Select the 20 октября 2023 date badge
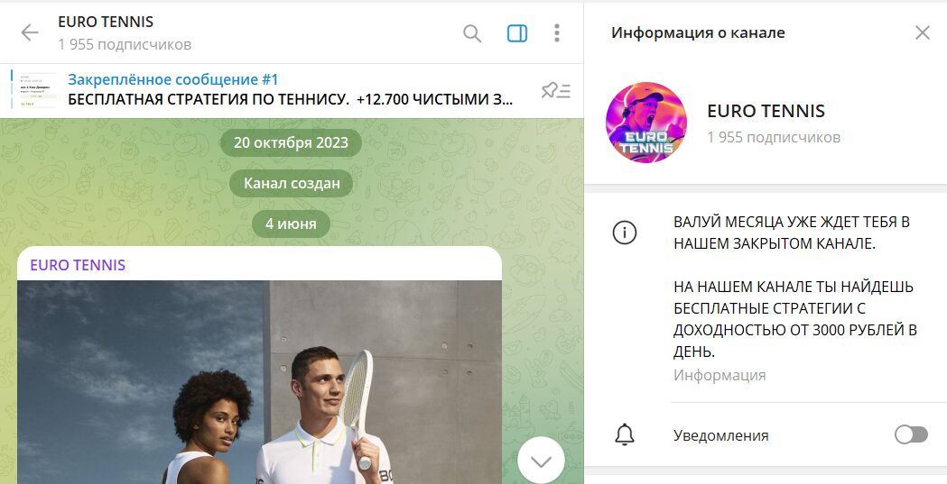The image size is (947, 484). pos(291,142)
